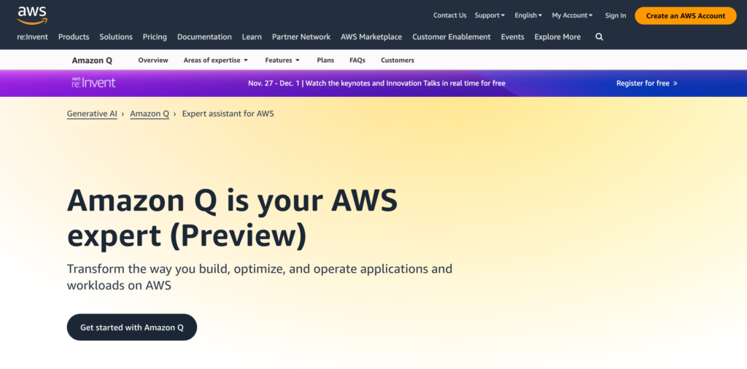Viewport: 747px width, 369px height.
Task: Open re:Invent in the top navigation
Action: 32,36
